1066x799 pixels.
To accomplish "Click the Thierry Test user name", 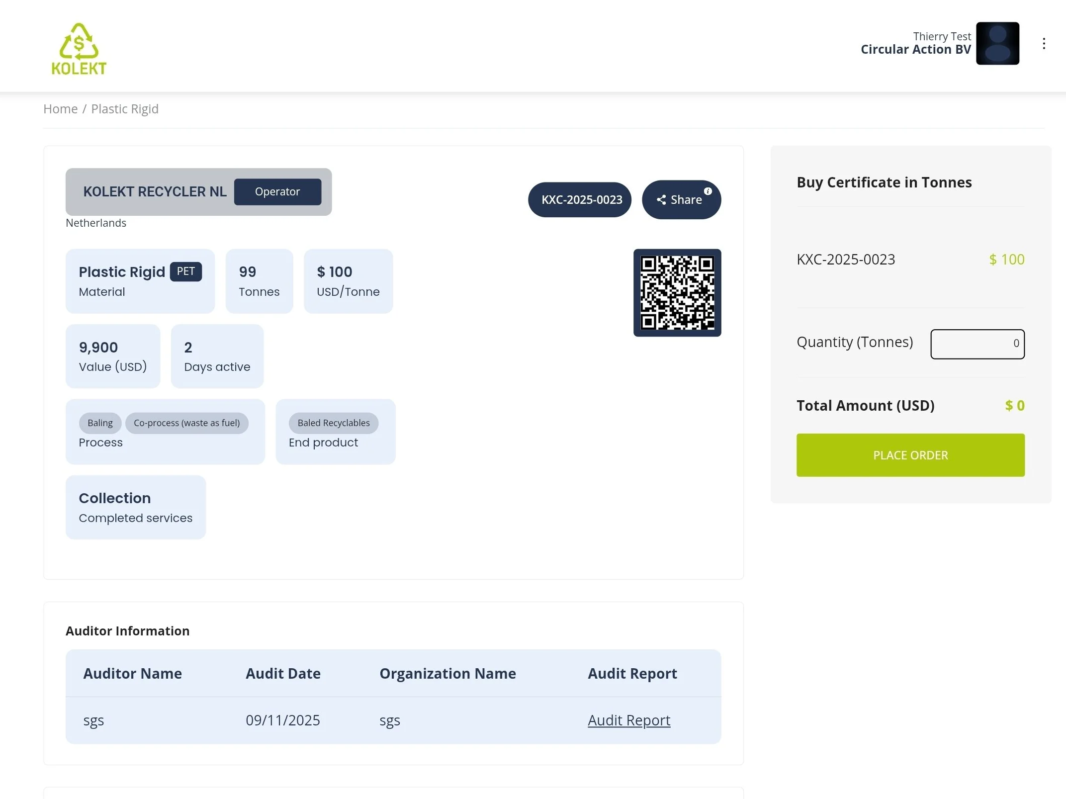I will pos(941,36).
